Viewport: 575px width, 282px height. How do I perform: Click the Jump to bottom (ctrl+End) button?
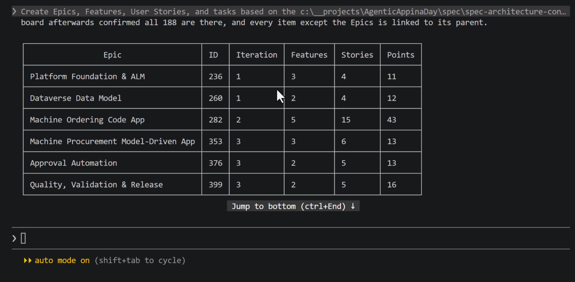pos(293,206)
